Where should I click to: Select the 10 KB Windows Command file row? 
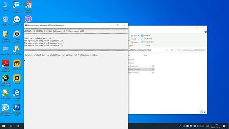coord(141,69)
